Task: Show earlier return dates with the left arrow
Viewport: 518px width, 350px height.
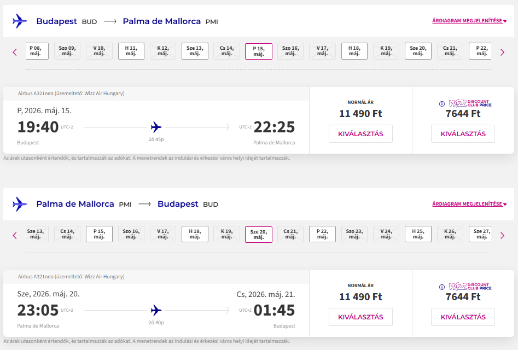Action: 15,235
